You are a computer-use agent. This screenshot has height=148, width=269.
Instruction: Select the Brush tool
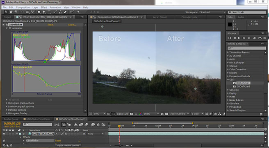(56, 12)
